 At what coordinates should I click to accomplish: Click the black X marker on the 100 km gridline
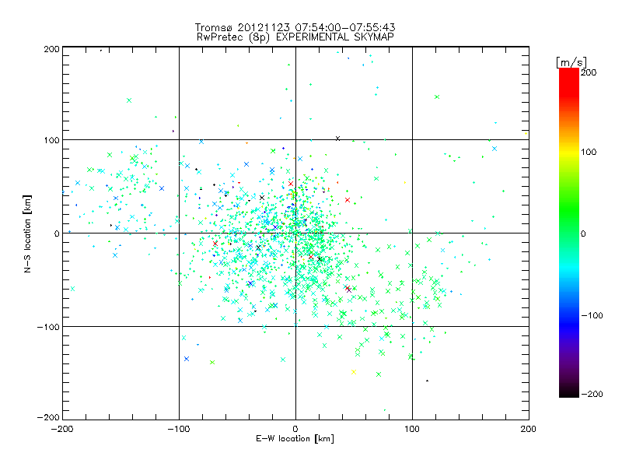[337, 139]
